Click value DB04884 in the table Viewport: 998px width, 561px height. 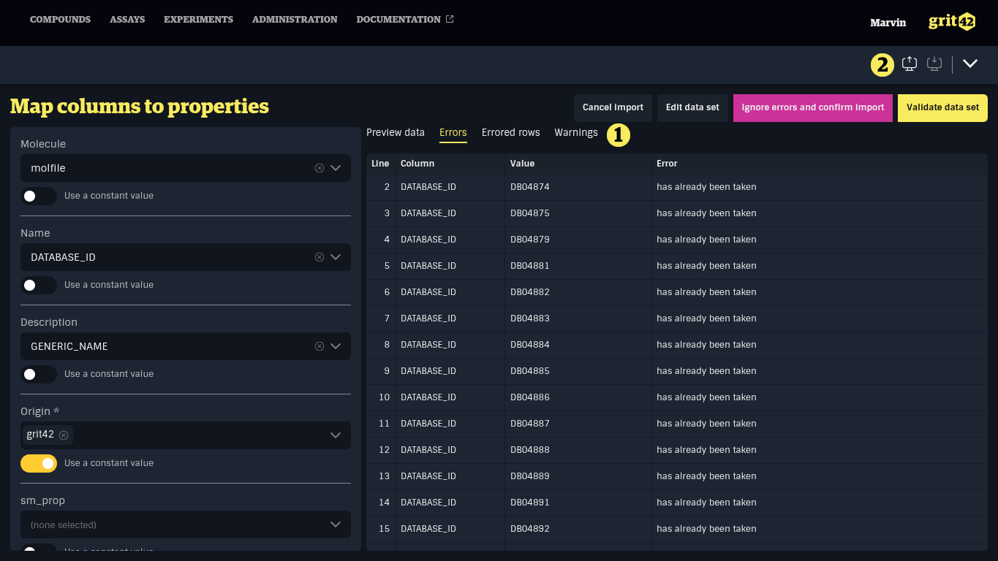(x=530, y=345)
